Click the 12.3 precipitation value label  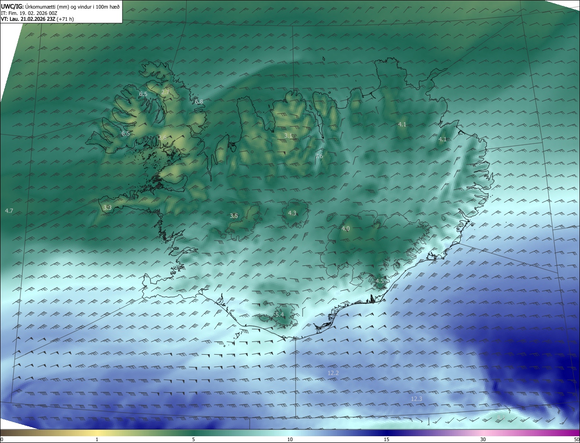click(416, 399)
